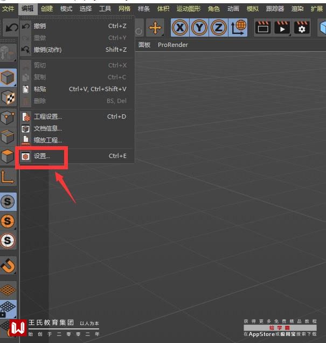The image size is (326, 343).
Task: Open the 样条 menu
Action: [x=144, y=9]
